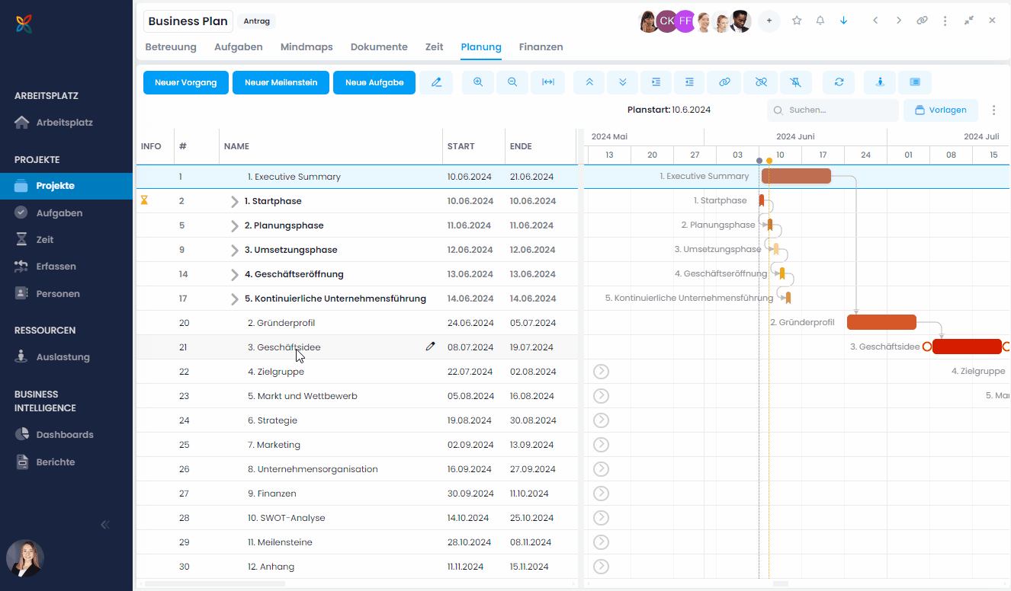The image size is (1011, 591).
Task: Click Neuer Meilenstein button
Action: tap(281, 82)
